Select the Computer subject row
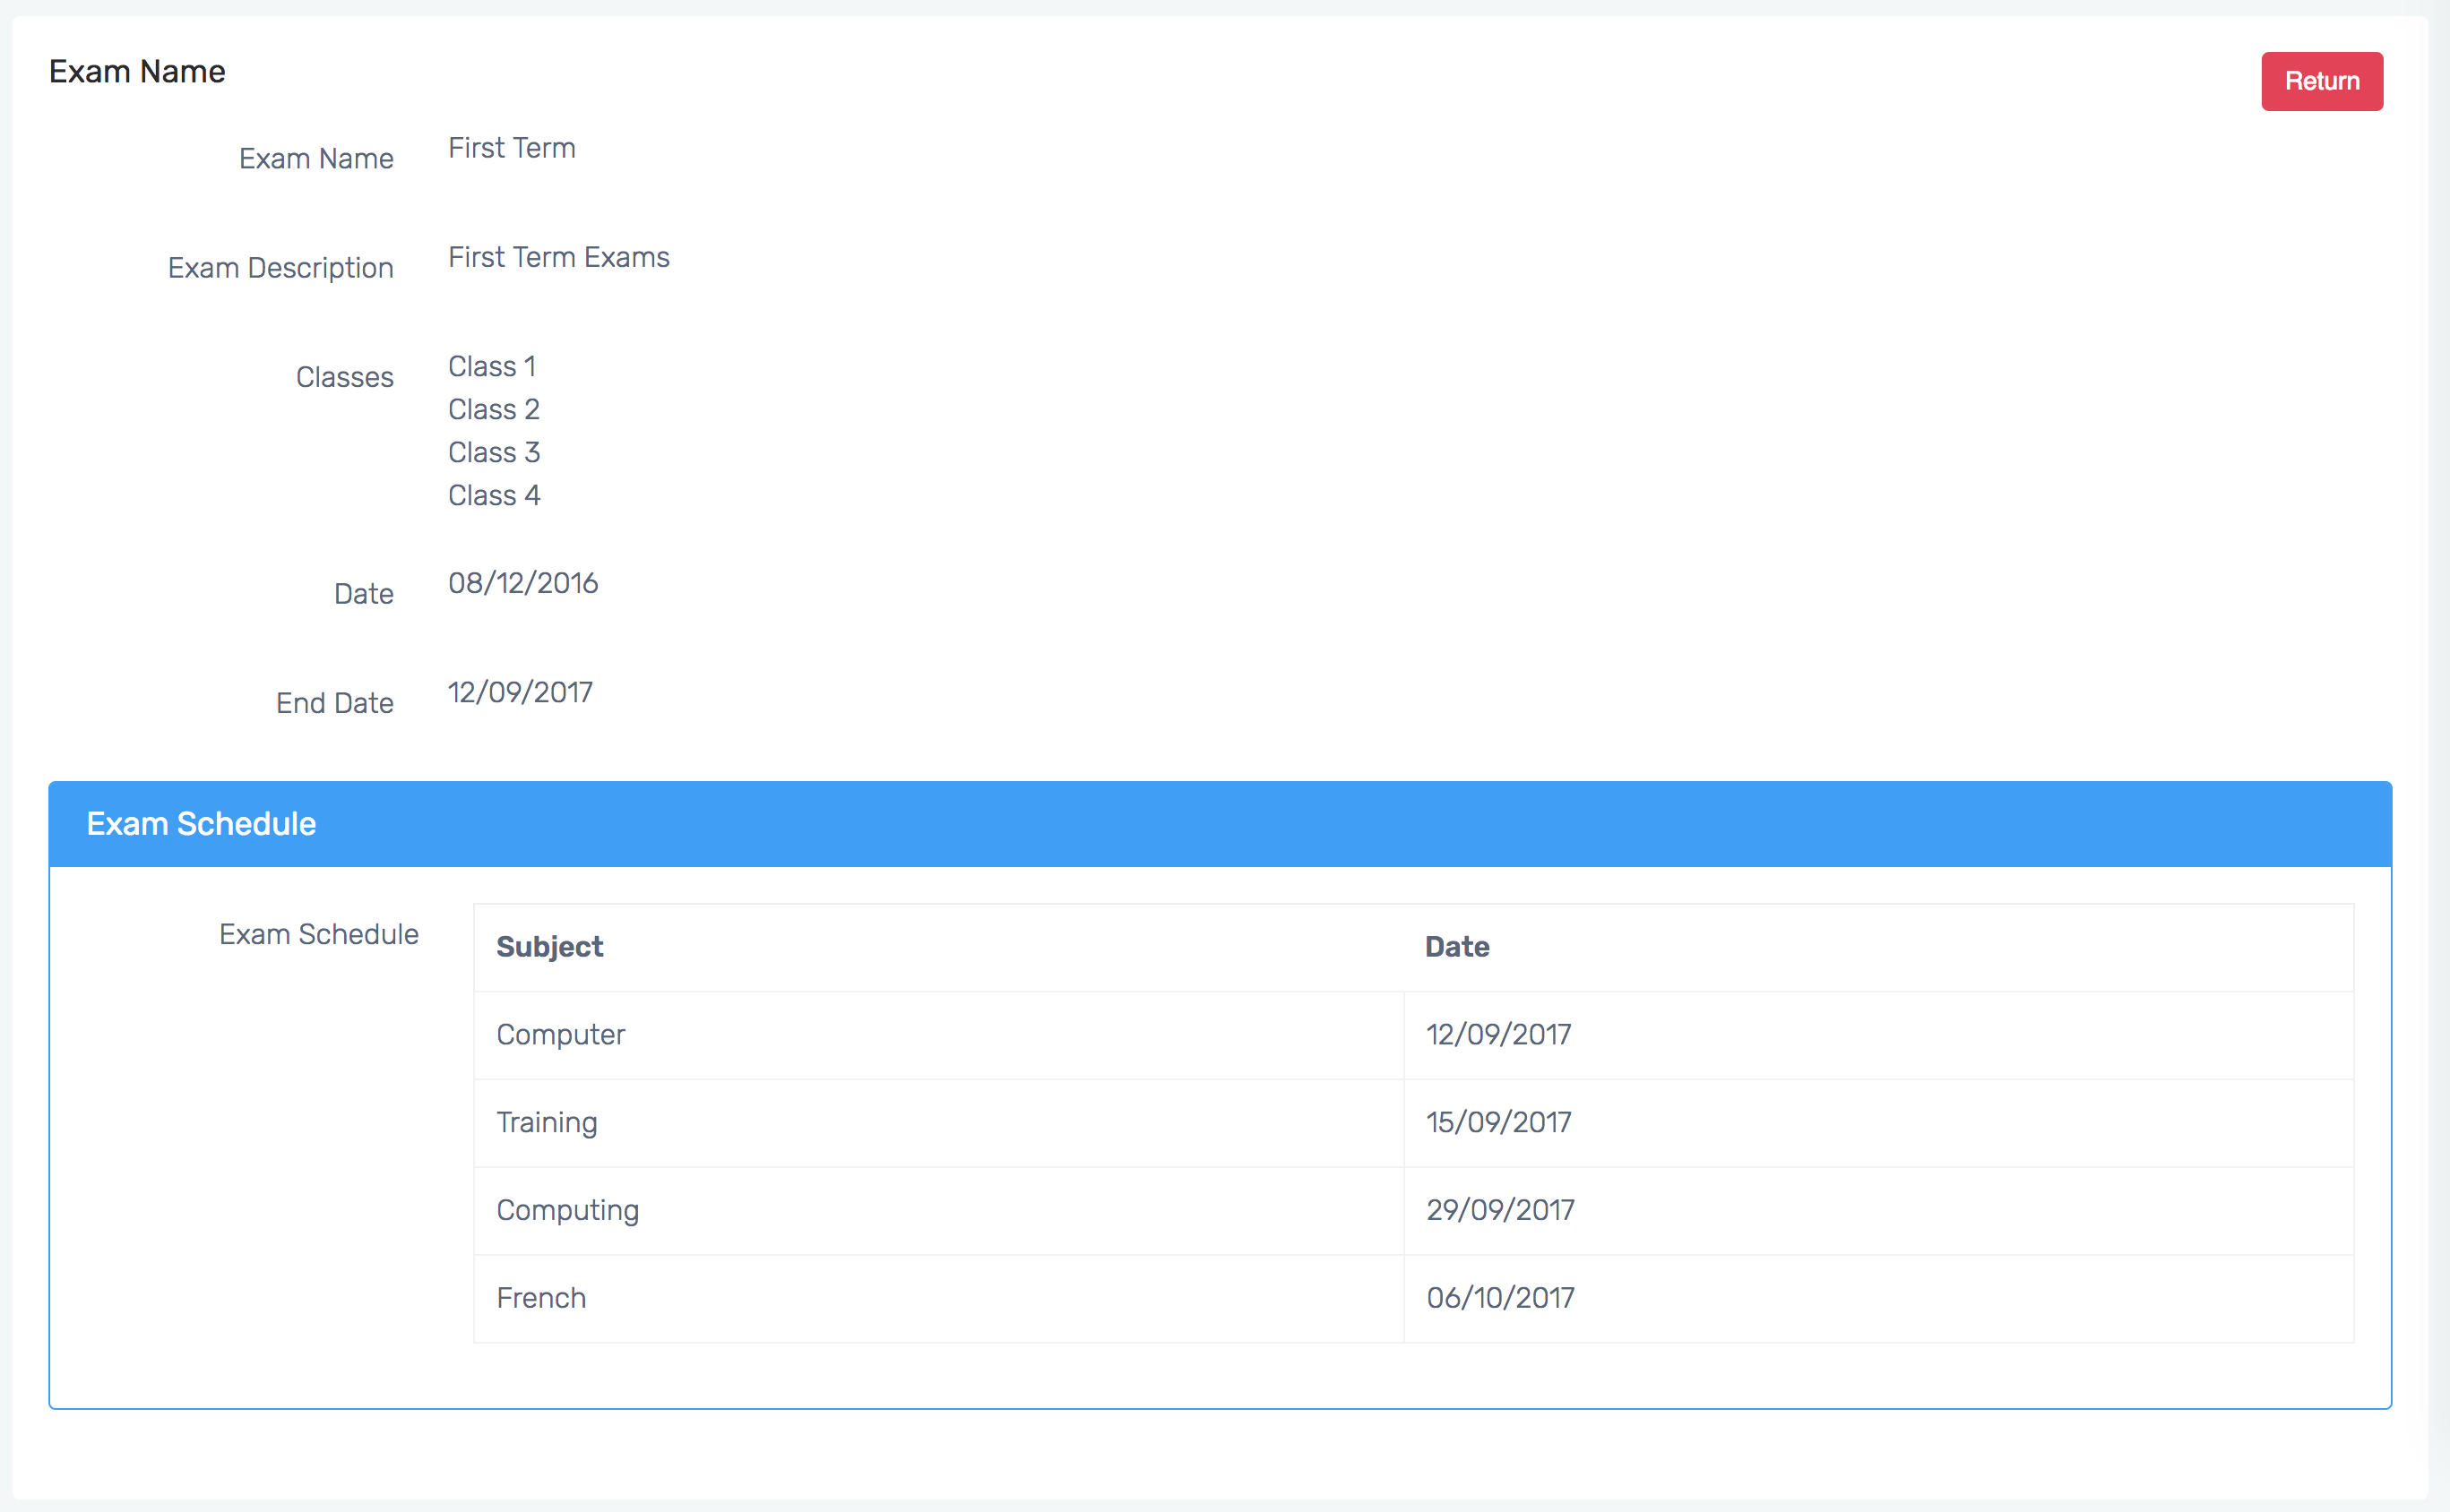 [560, 1034]
